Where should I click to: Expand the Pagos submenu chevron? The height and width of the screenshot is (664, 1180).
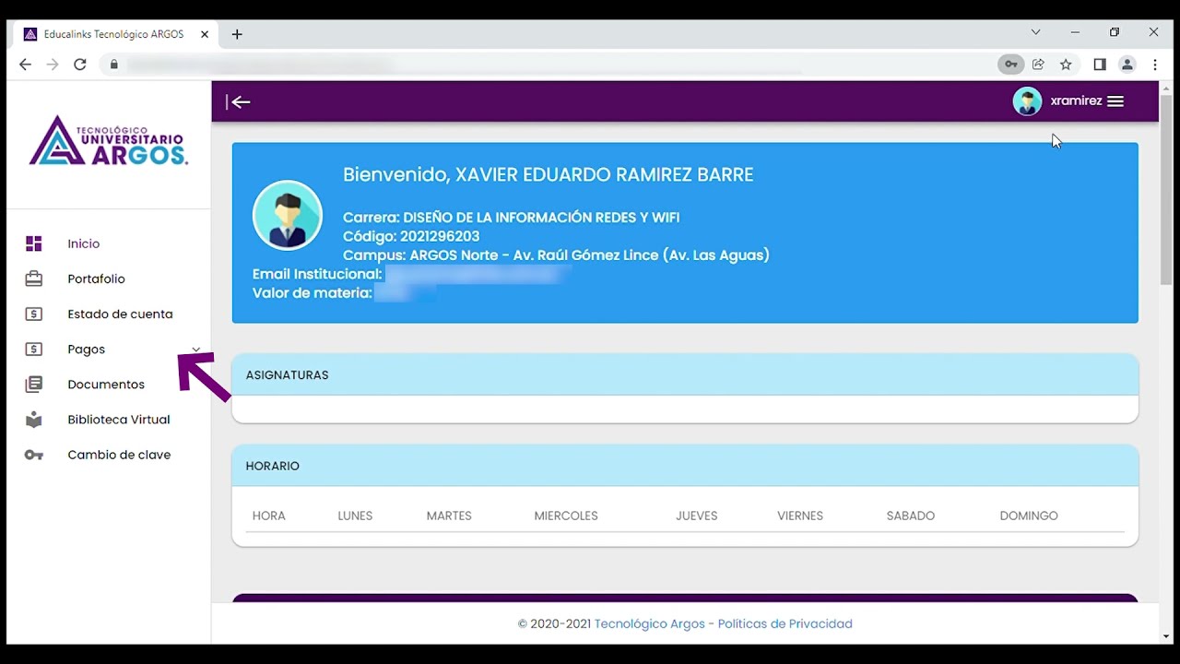[195, 349]
